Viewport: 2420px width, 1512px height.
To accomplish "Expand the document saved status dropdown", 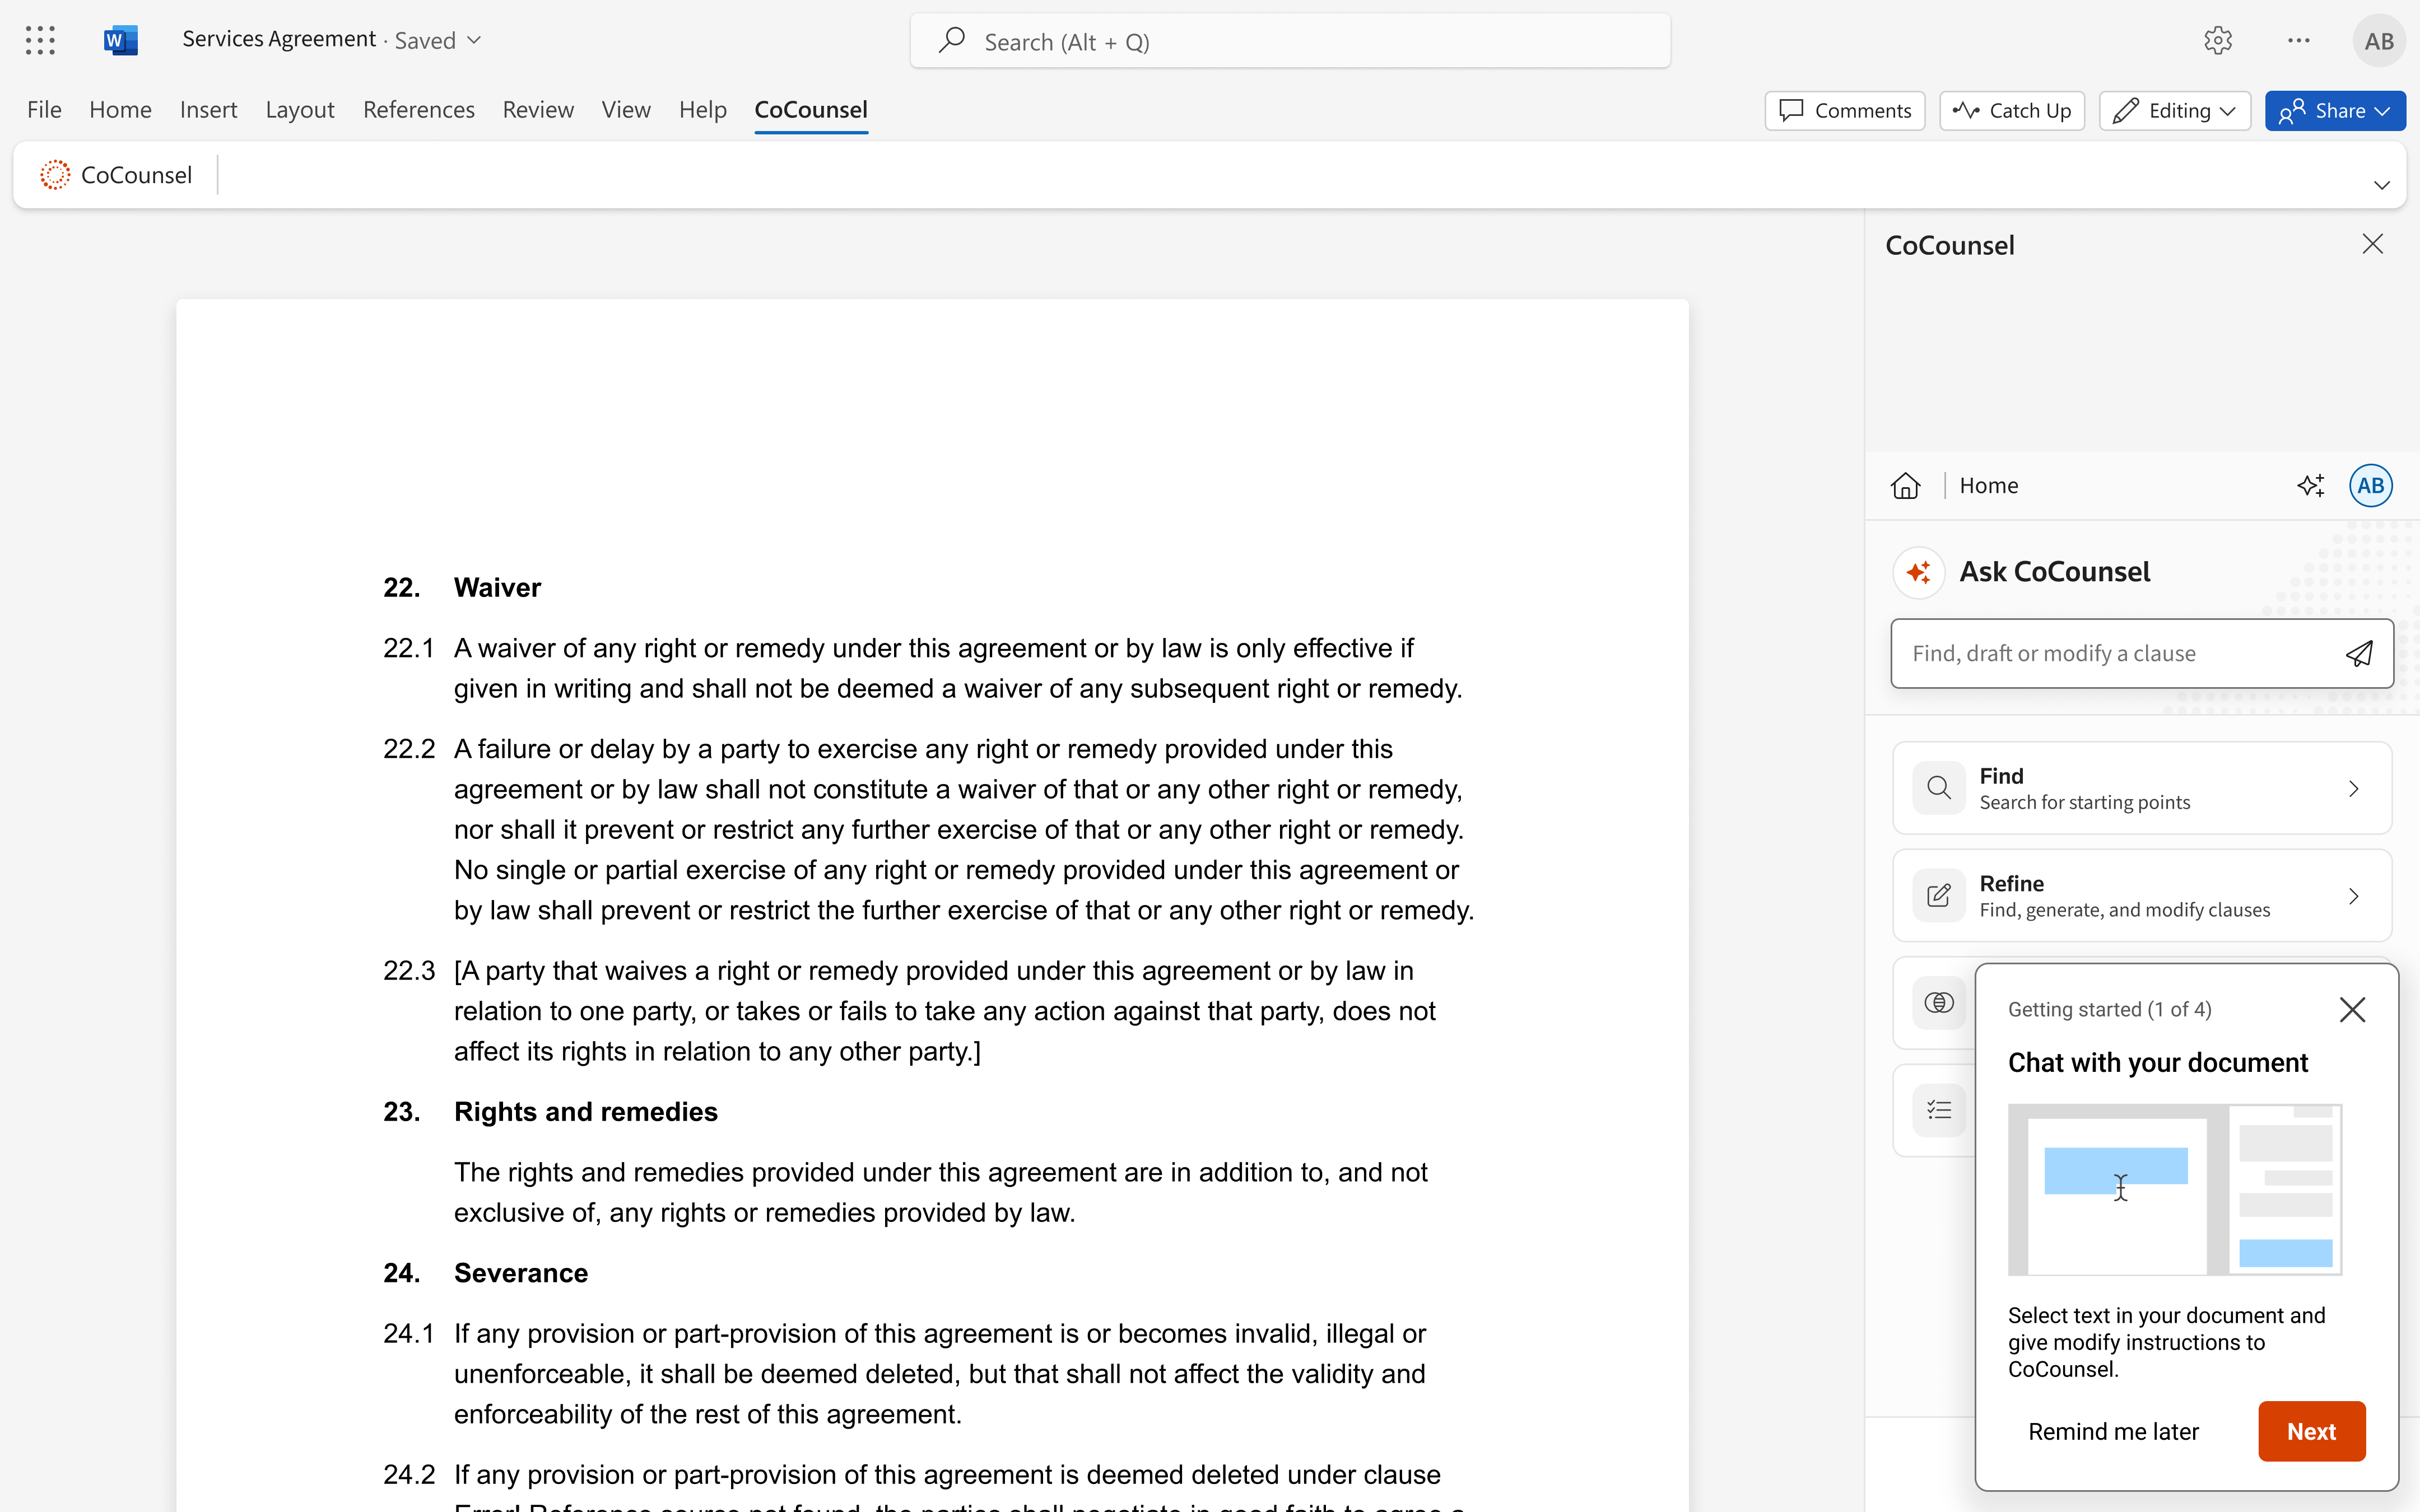I will [474, 40].
